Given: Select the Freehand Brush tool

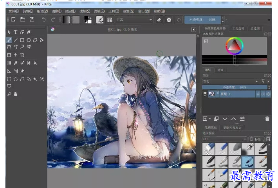Looking at the screenshot, I should pos(9,40).
